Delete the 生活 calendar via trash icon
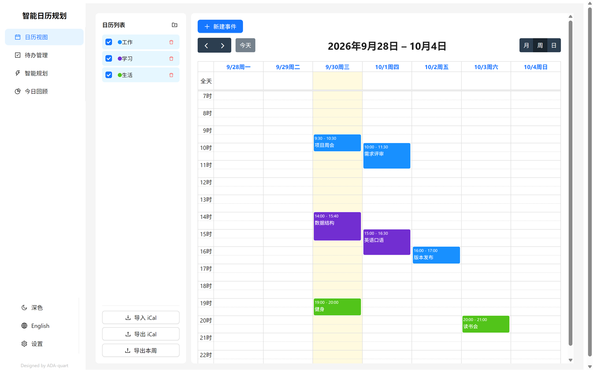Screen dimensions: 593x370 [171, 75]
